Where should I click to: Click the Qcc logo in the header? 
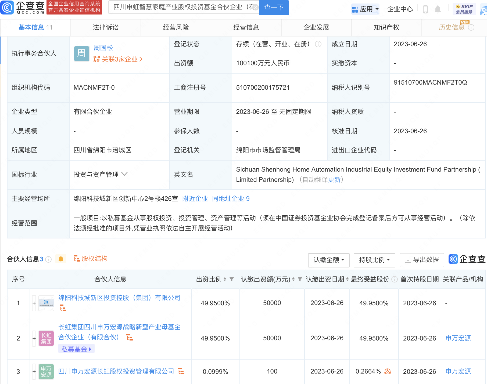point(22,7)
